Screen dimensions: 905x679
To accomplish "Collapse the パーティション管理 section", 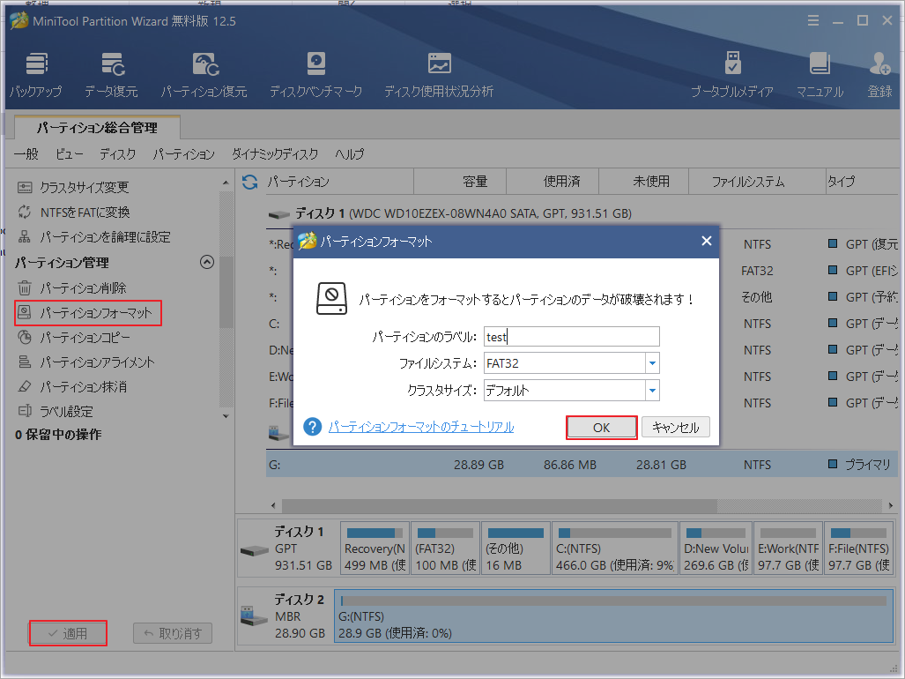I will [x=206, y=262].
